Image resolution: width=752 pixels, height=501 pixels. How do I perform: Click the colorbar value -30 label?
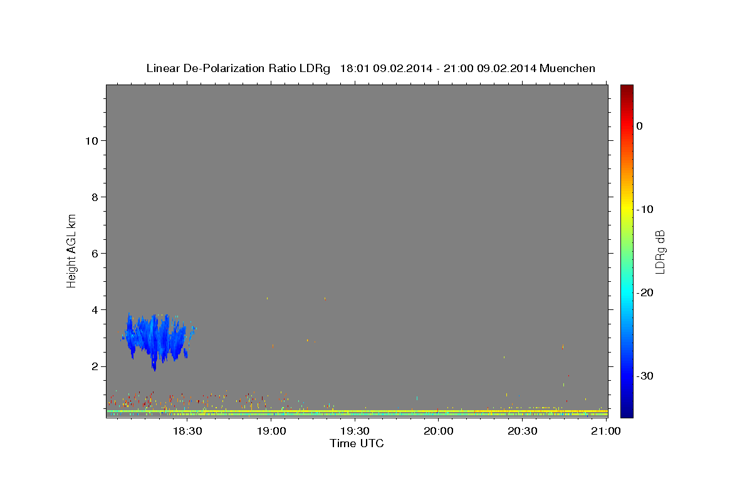coord(645,376)
